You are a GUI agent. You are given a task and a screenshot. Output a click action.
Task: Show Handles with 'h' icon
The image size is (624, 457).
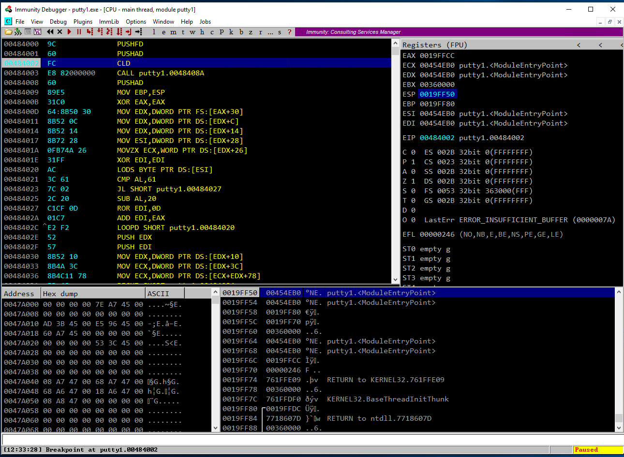(202, 32)
